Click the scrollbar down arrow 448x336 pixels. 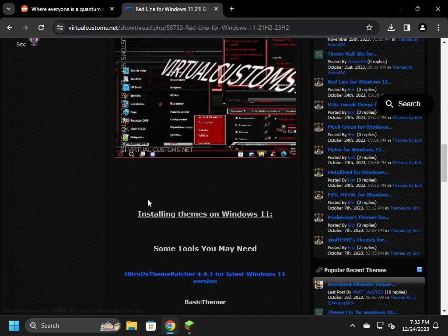click(444, 311)
